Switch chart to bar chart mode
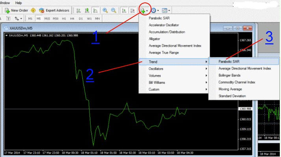Screen dimensions: 281x157 (78, 10)
